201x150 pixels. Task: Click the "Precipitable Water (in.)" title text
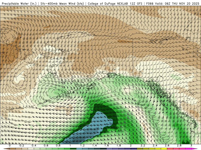click(19, 3)
